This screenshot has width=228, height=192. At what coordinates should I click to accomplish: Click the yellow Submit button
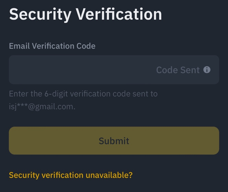pyautogui.click(x=114, y=141)
